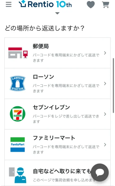Open chevron on セブンイレブン row
115x186 pixels.
(x=105, y=114)
